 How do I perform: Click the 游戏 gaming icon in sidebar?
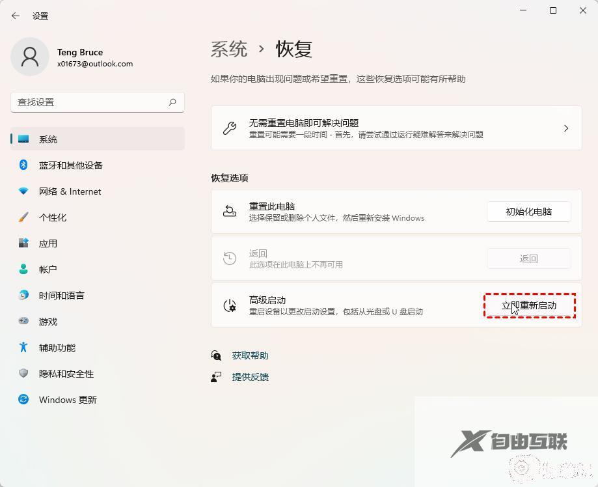(24, 322)
